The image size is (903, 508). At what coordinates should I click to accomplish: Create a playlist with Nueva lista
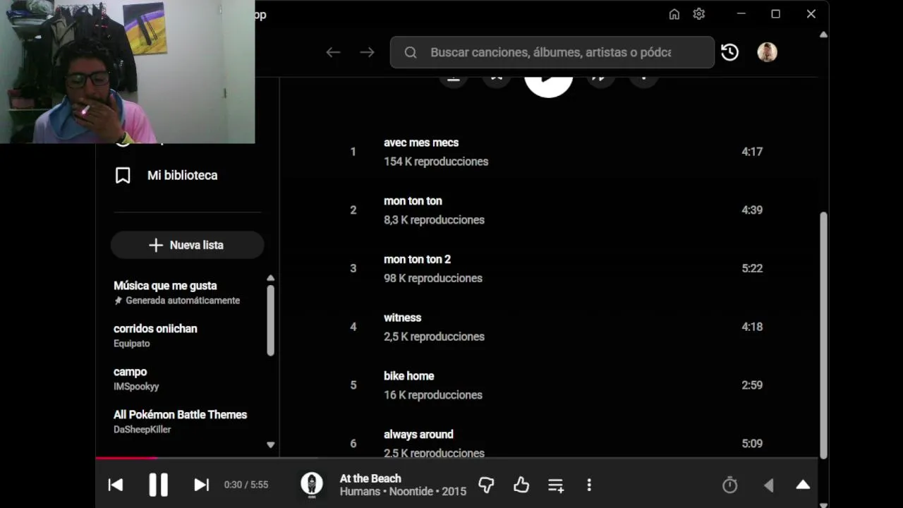pyautogui.click(x=187, y=245)
